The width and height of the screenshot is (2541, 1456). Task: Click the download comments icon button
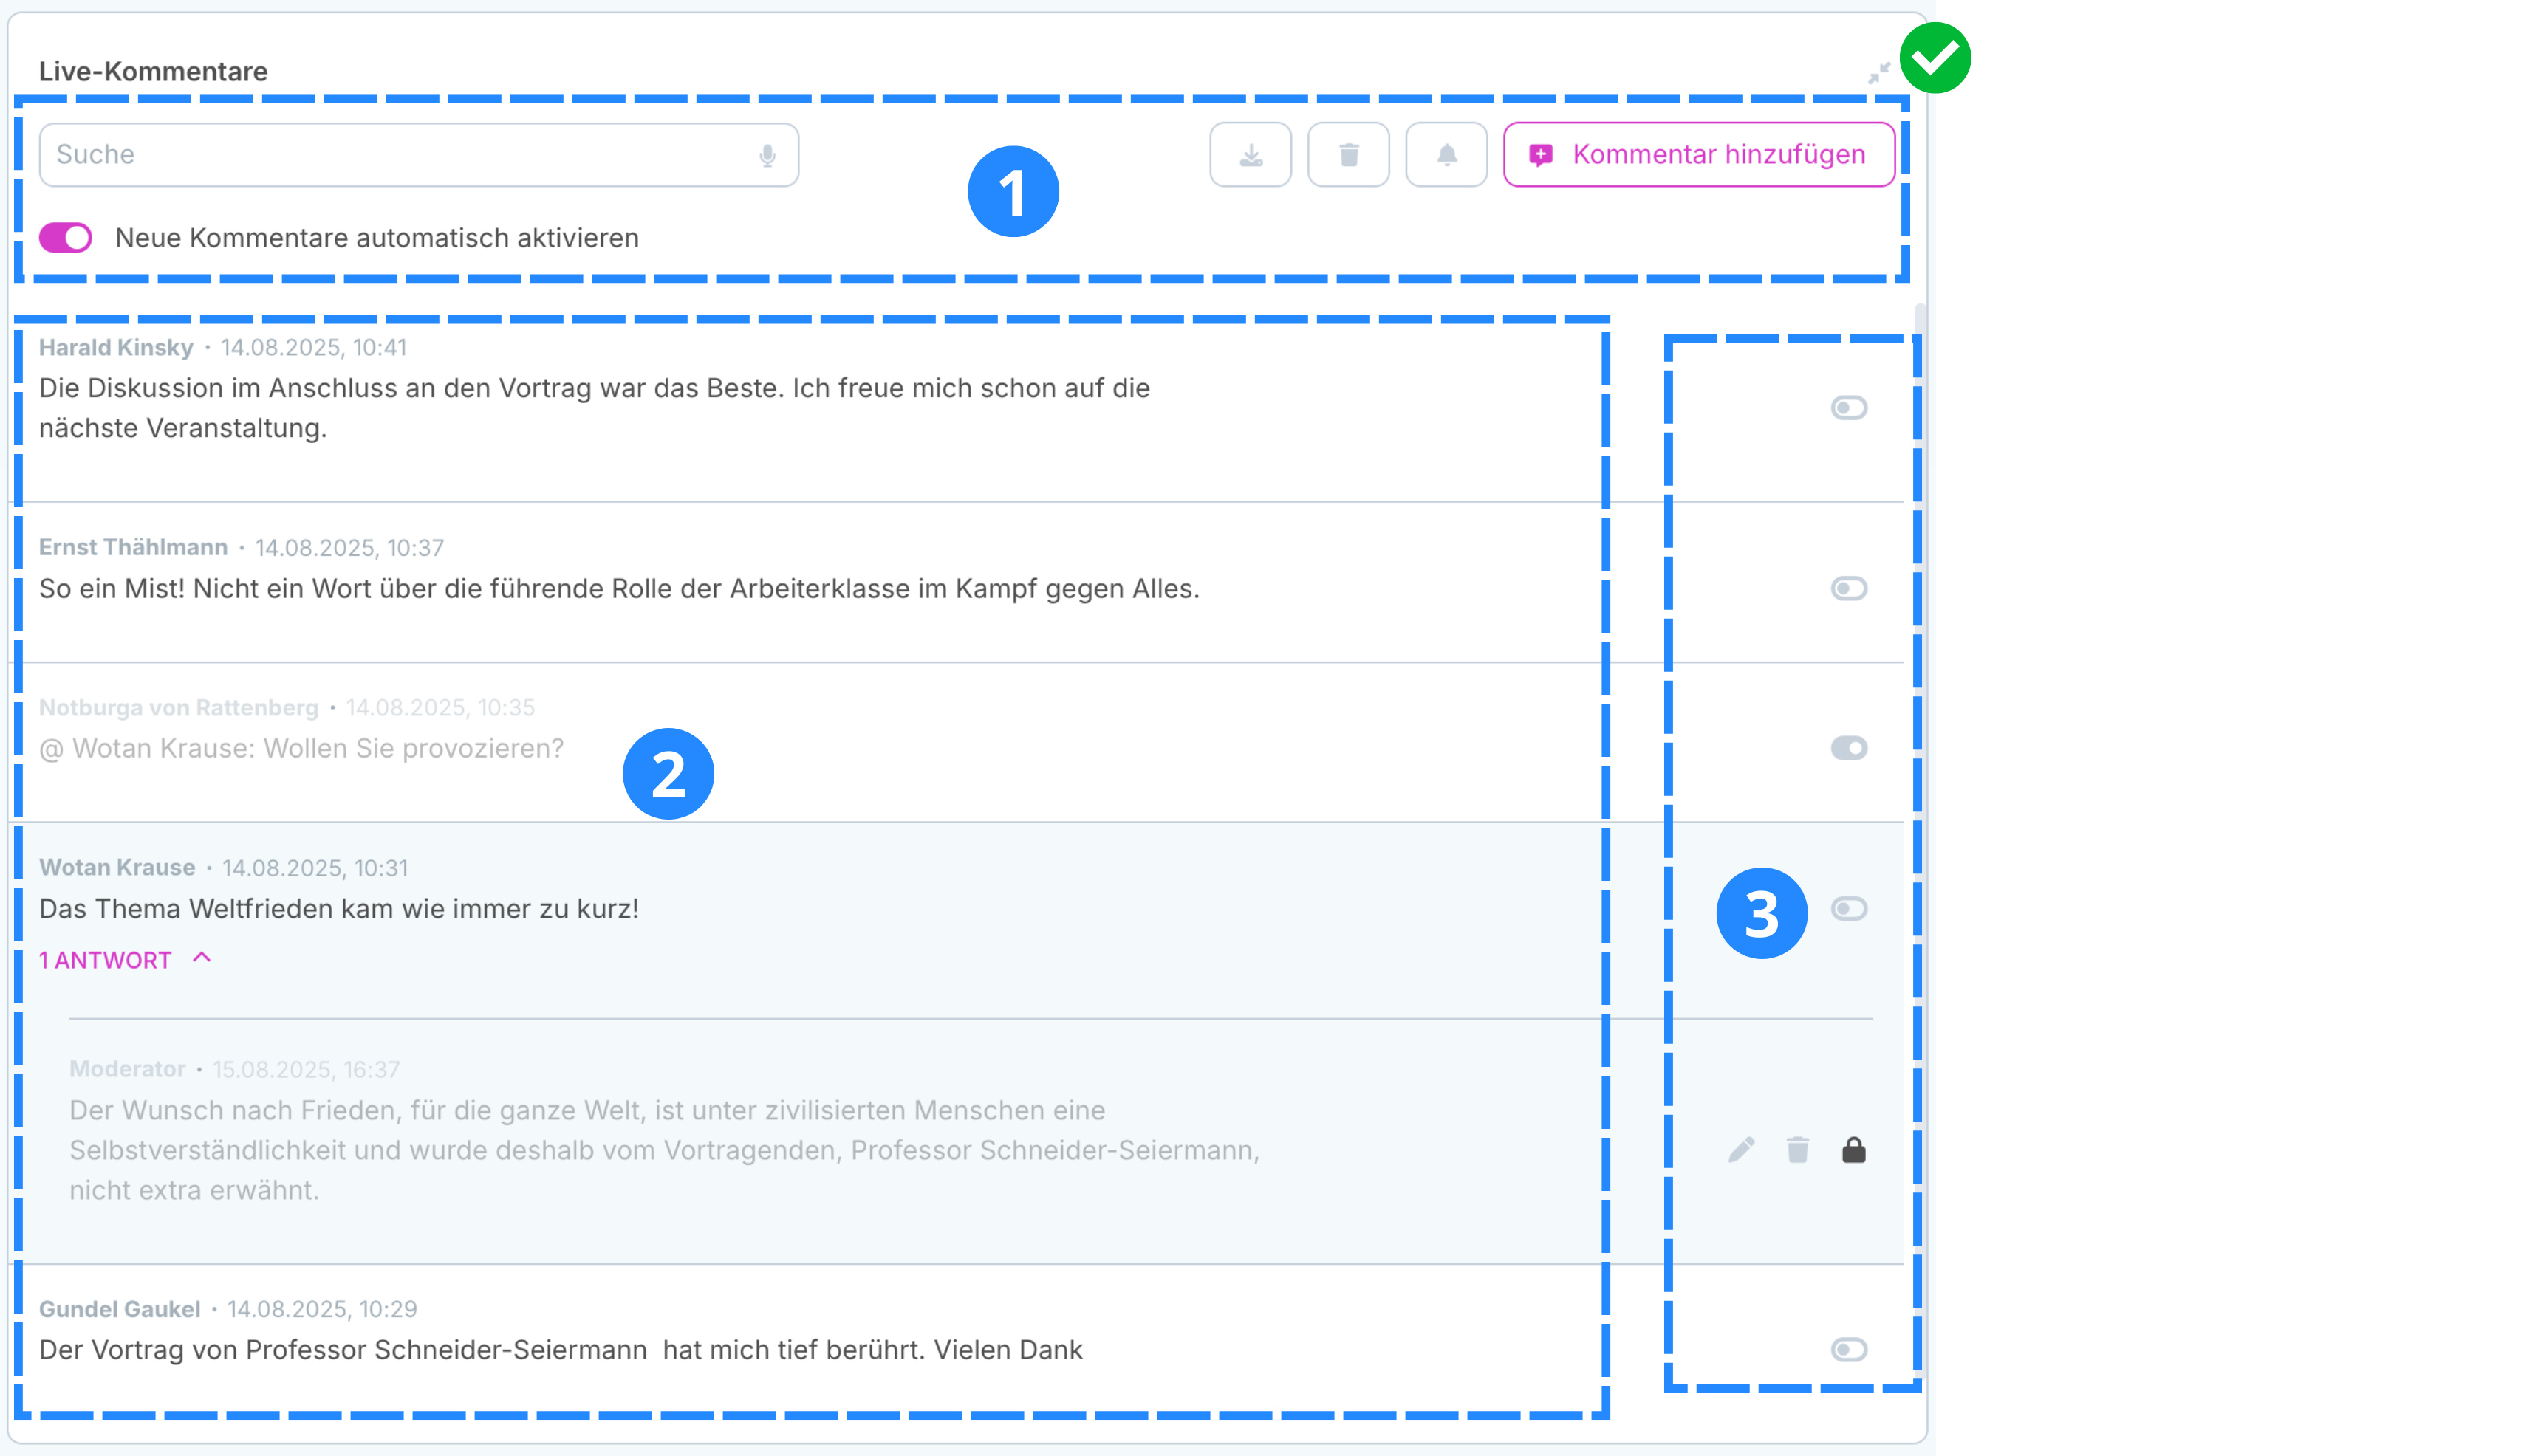(x=1250, y=155)
